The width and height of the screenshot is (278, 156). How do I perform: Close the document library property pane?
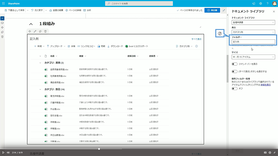pyautogui.click(x=274, y=11)
